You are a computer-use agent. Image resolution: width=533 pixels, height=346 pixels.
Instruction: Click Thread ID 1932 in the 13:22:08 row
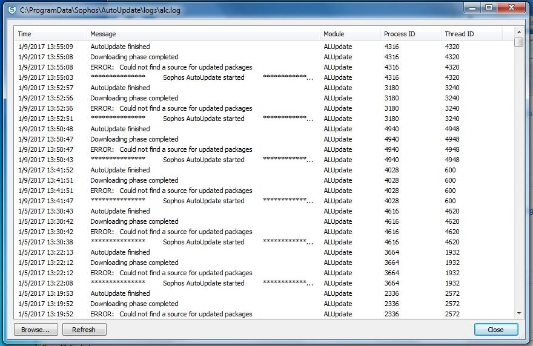[452, 283]
